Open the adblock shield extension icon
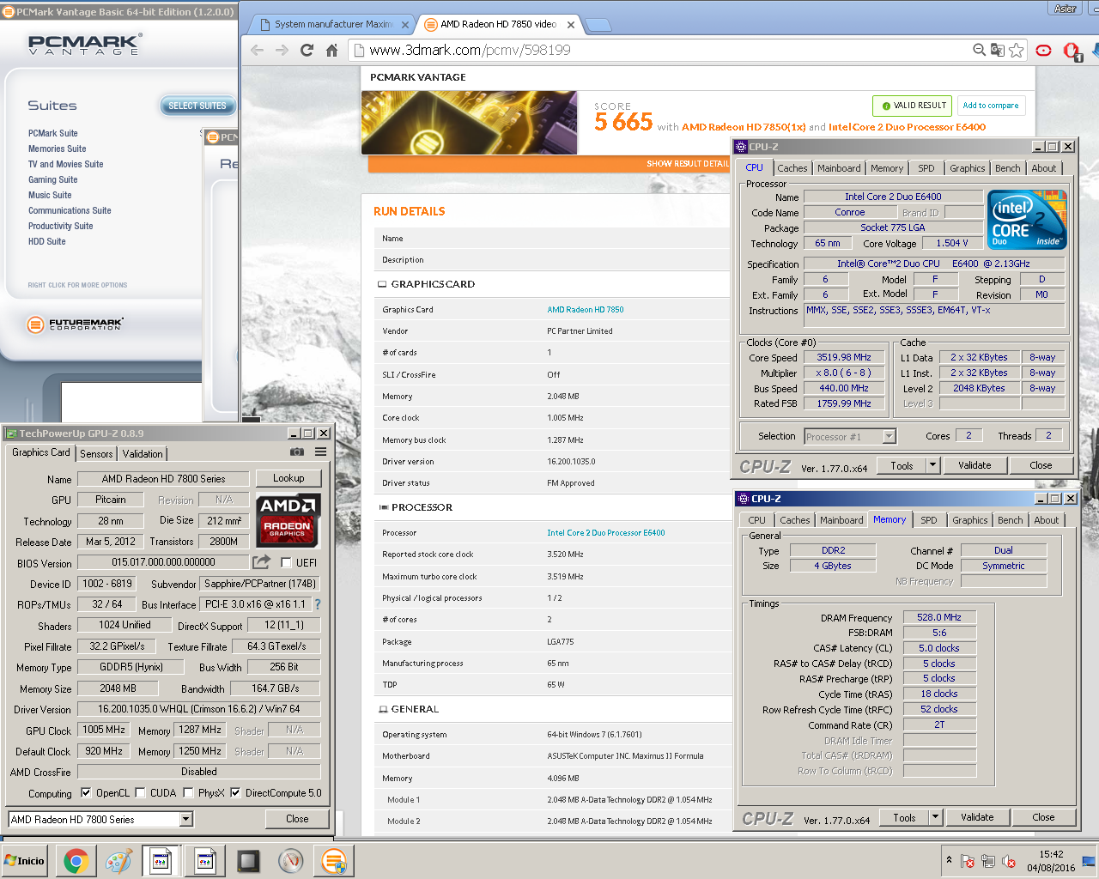This screenshot has height=879, width=1099. [x=1071, y=51]
